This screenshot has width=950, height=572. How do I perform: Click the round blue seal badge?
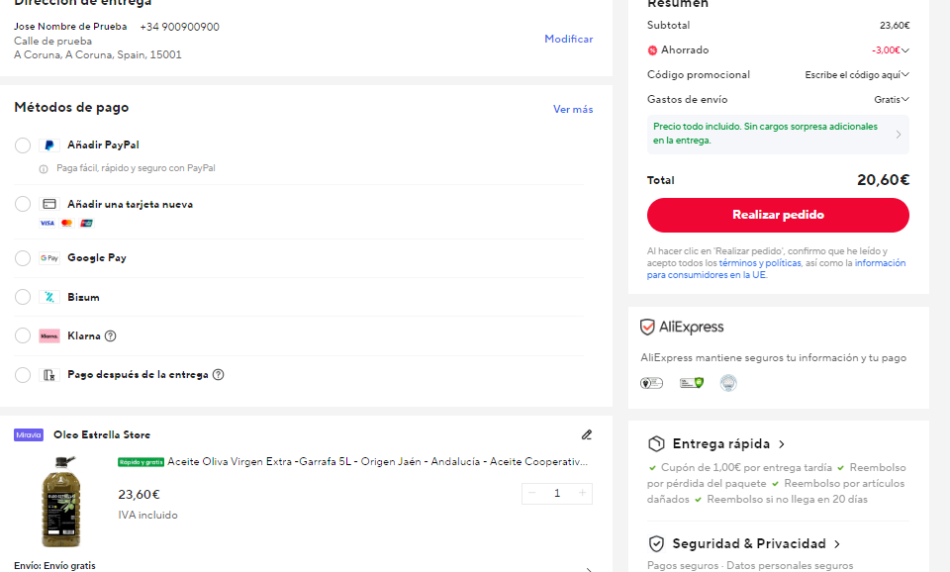click(728, 383)
